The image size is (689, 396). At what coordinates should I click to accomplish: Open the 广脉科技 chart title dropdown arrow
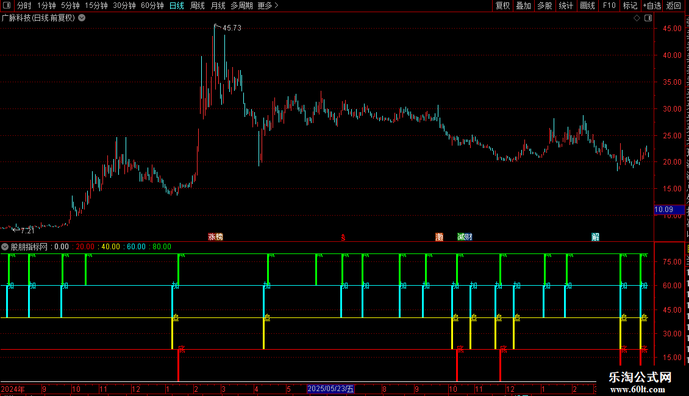click(x=82, y=18)
